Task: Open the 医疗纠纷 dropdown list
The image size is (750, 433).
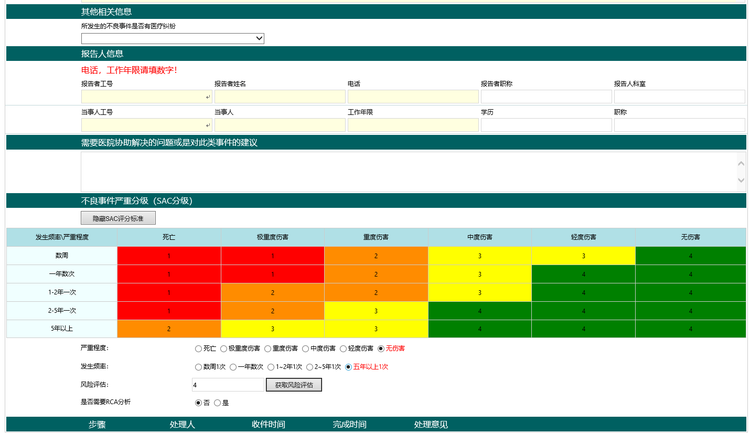Action: click(x=173, y=38)
